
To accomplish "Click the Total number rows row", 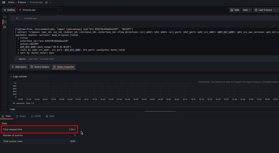I will [x=39, y=141].
